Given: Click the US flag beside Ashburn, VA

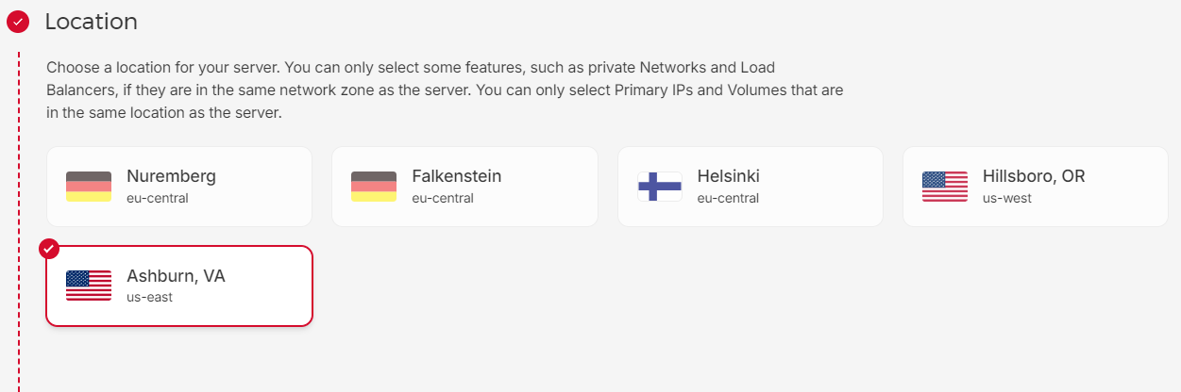Looking at the screenshot, I should coord(89,286).
